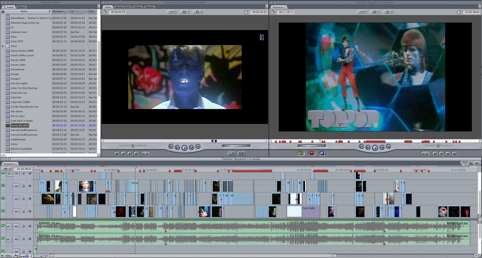
Task: Open the Motion tab in Viewer
Action: [150, 7]
